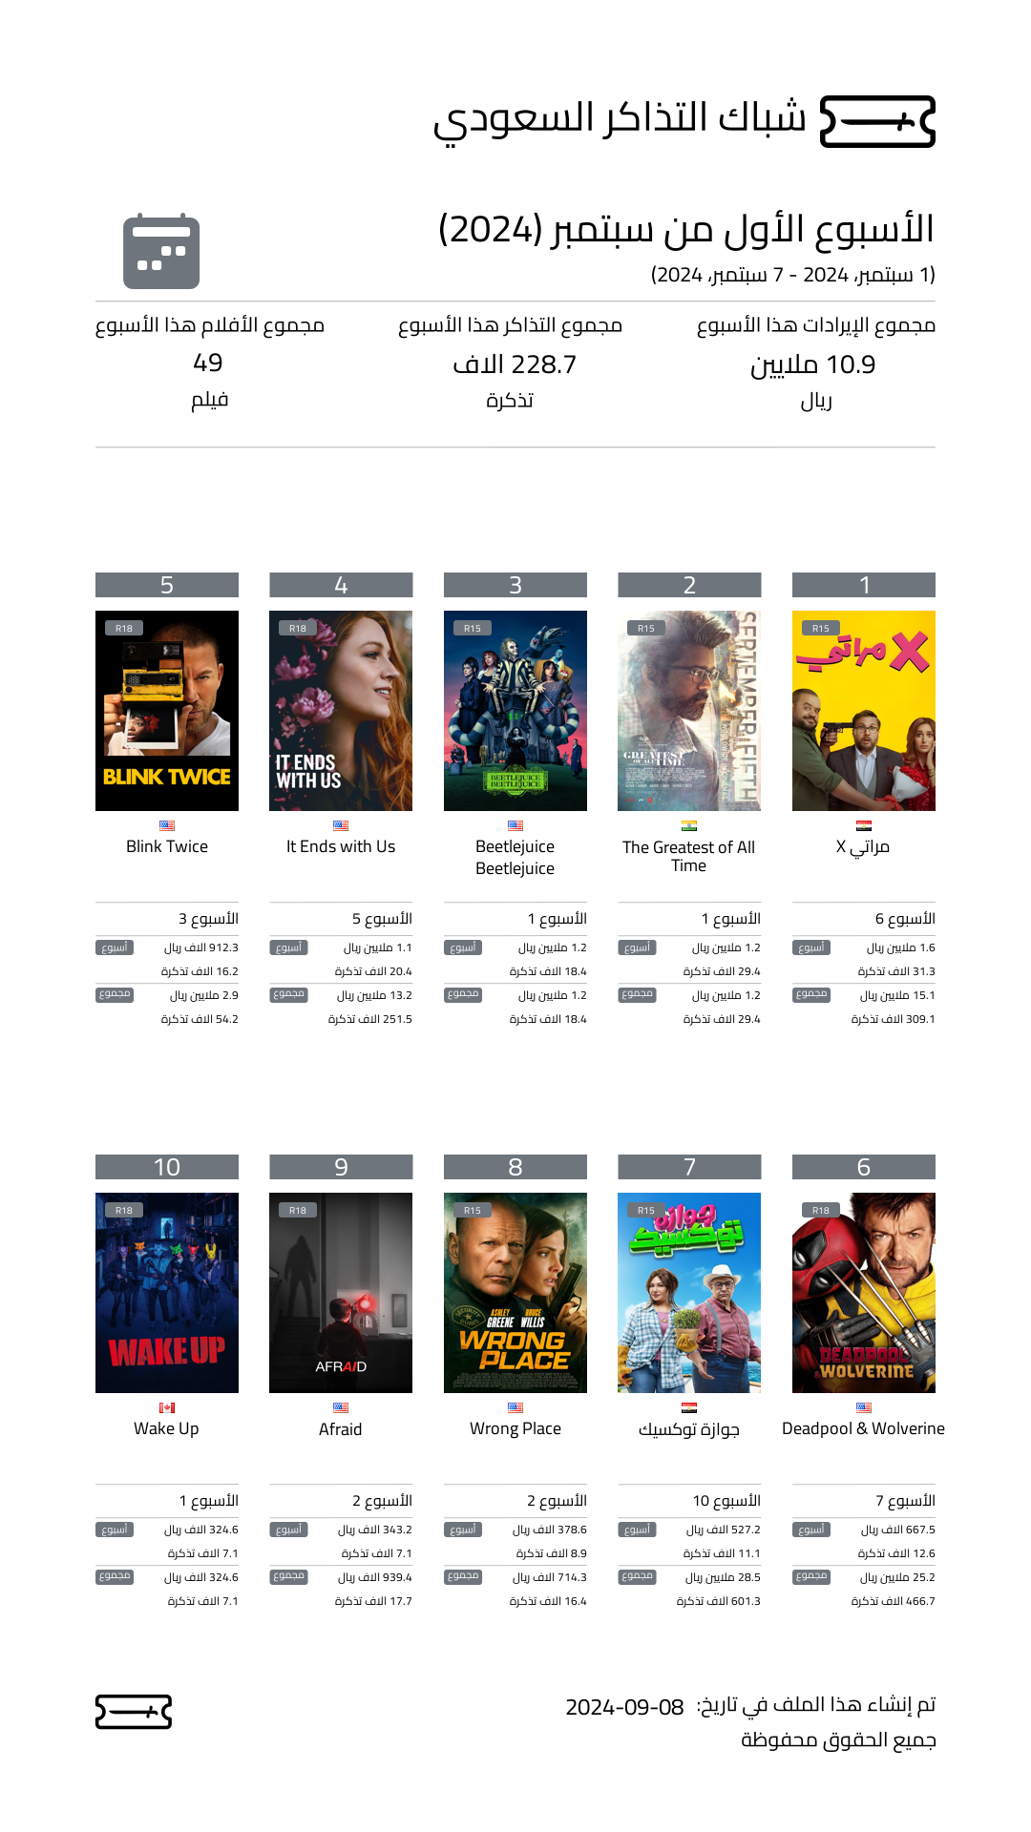Image resolution: width=1031 pixels, height=1832 pixels.
Task: Click the مجموع tag under مراتي X
Action: (811, 994)
